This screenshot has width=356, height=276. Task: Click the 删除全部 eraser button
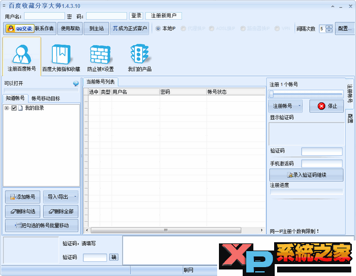(x=61, y=211)
